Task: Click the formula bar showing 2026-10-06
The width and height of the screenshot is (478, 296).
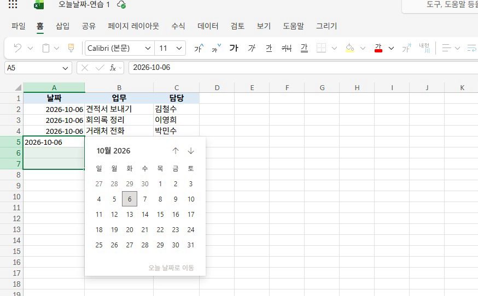Action: coord(304,68)
